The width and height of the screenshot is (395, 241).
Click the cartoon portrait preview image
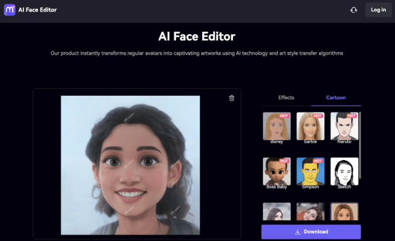(130, 164)
